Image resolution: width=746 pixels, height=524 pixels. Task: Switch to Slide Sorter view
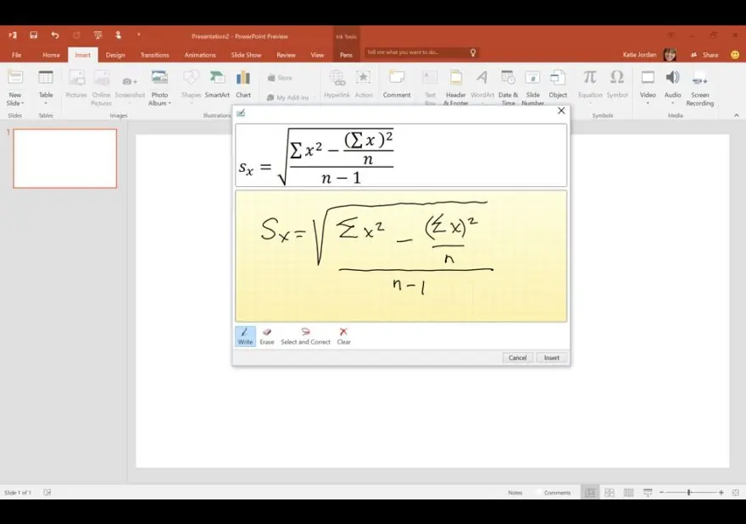click(609, 493)
